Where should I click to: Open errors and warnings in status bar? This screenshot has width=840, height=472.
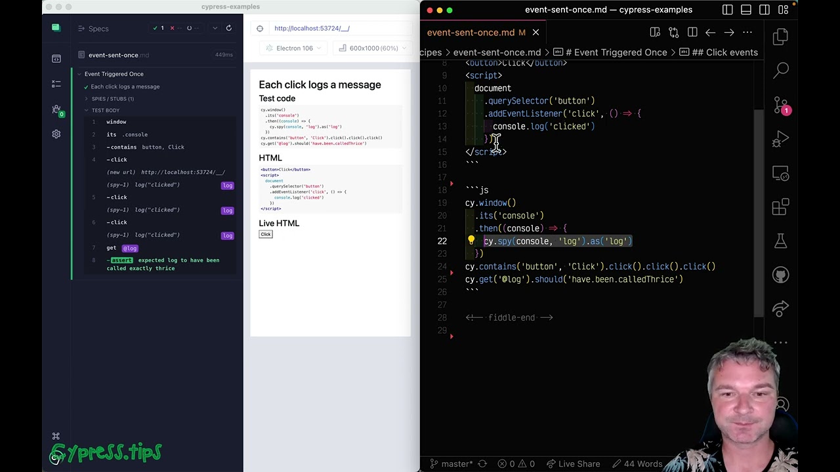pyautogui.click(x=516, y=463)
